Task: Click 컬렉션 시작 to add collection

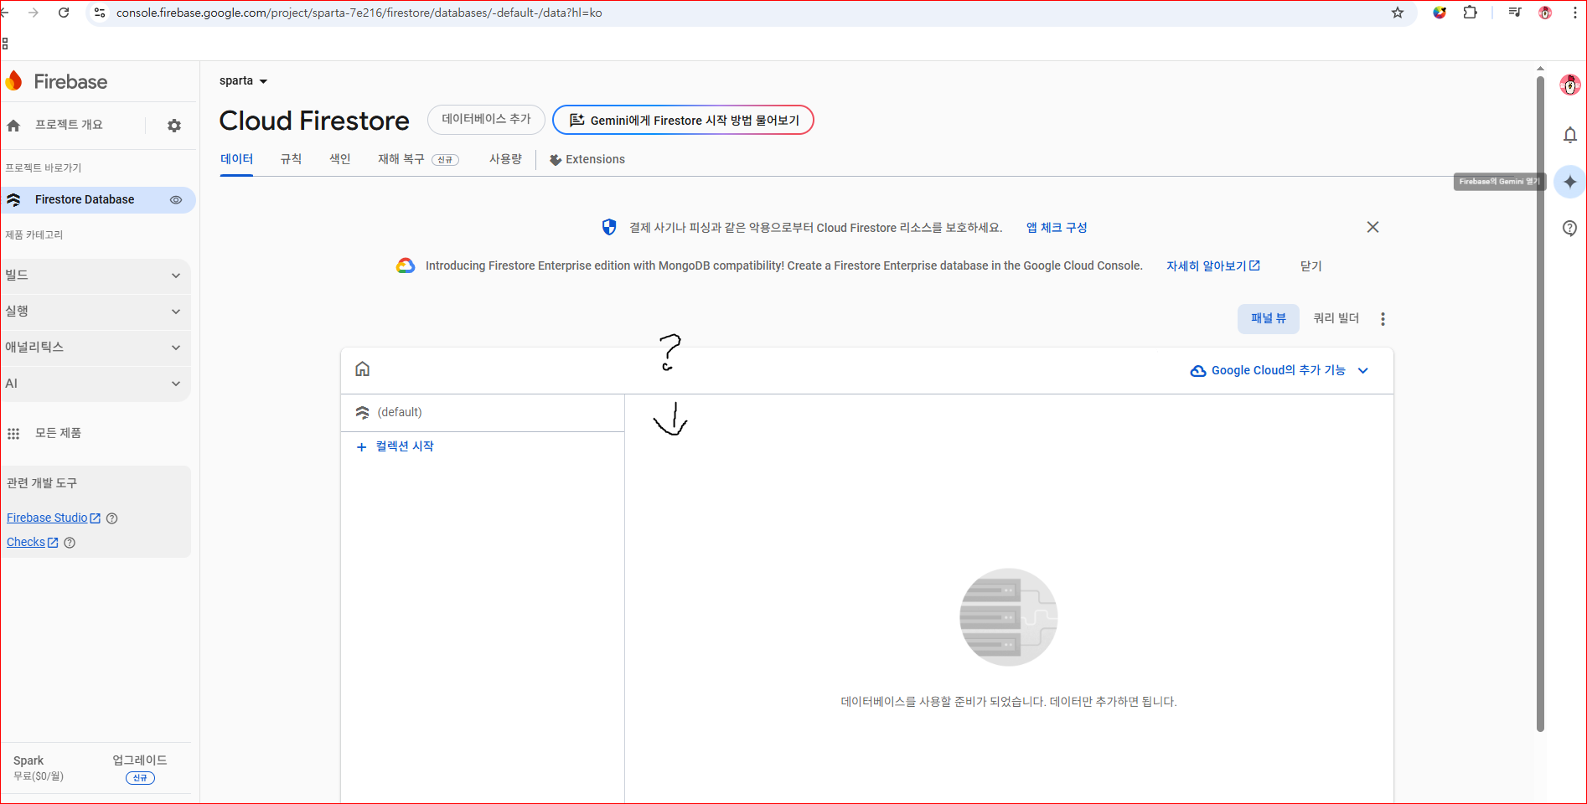Action: (395, 446)
